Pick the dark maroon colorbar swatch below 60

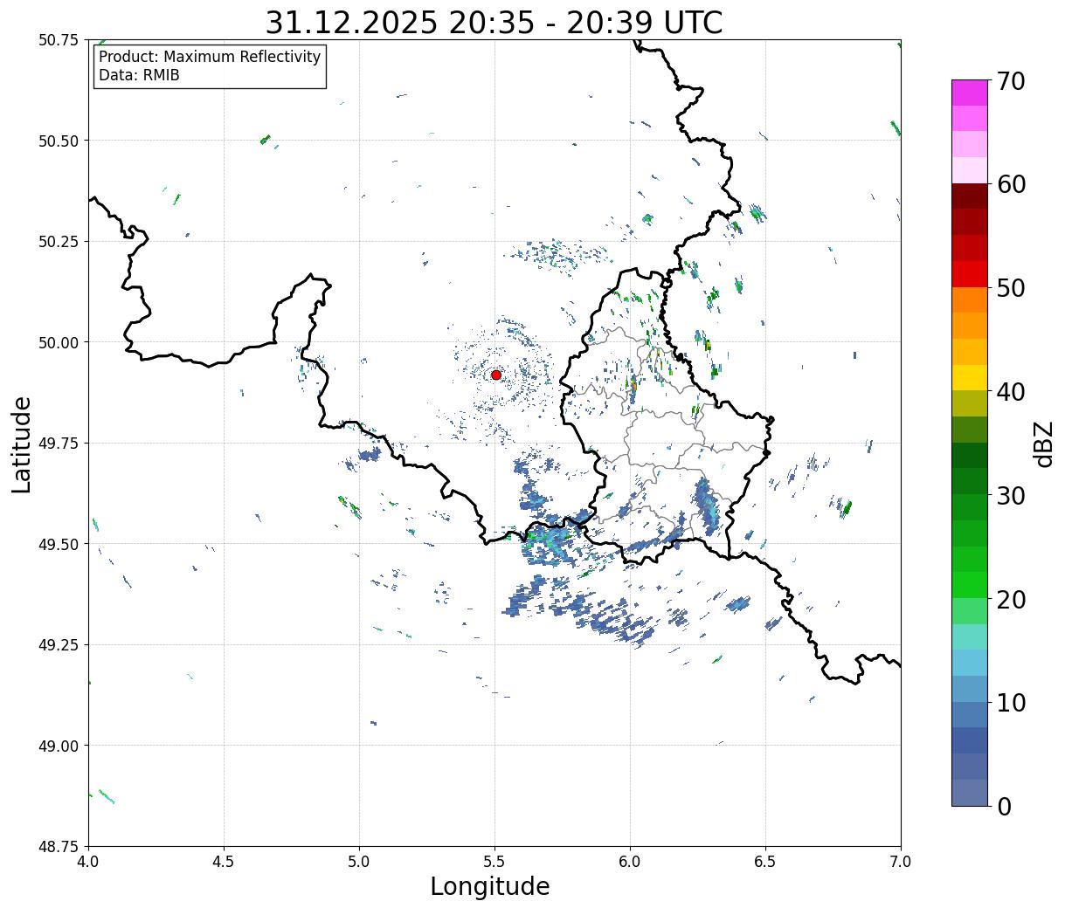pyautogui.click(x=970, y=196)
